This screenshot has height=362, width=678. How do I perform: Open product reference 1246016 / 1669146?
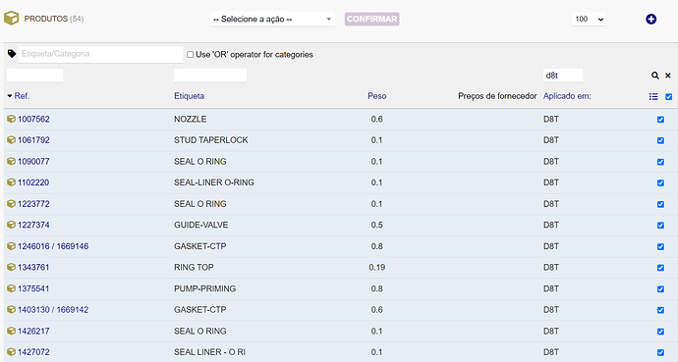53,246
